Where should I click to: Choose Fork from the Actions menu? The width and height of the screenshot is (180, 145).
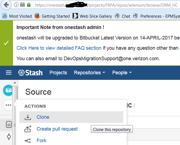tap(41, 141)
